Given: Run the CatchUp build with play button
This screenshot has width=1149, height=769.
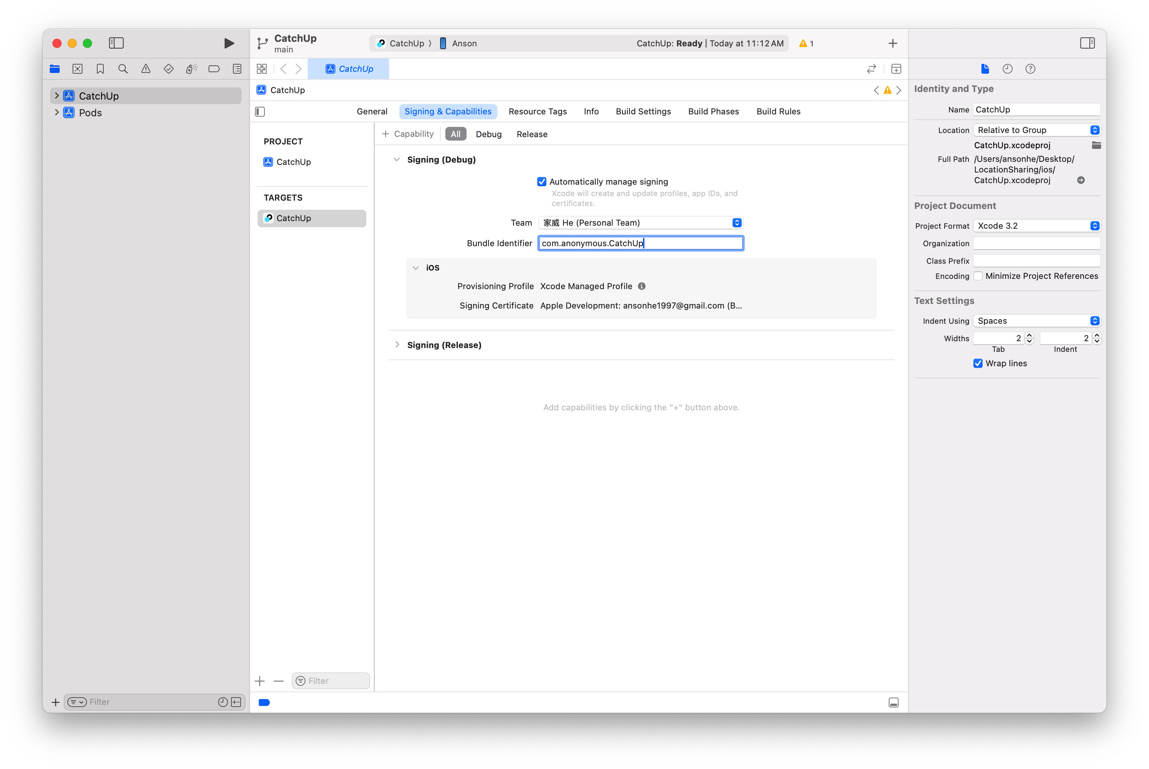Looking at the screenshot, I should (x=228, y=43).
